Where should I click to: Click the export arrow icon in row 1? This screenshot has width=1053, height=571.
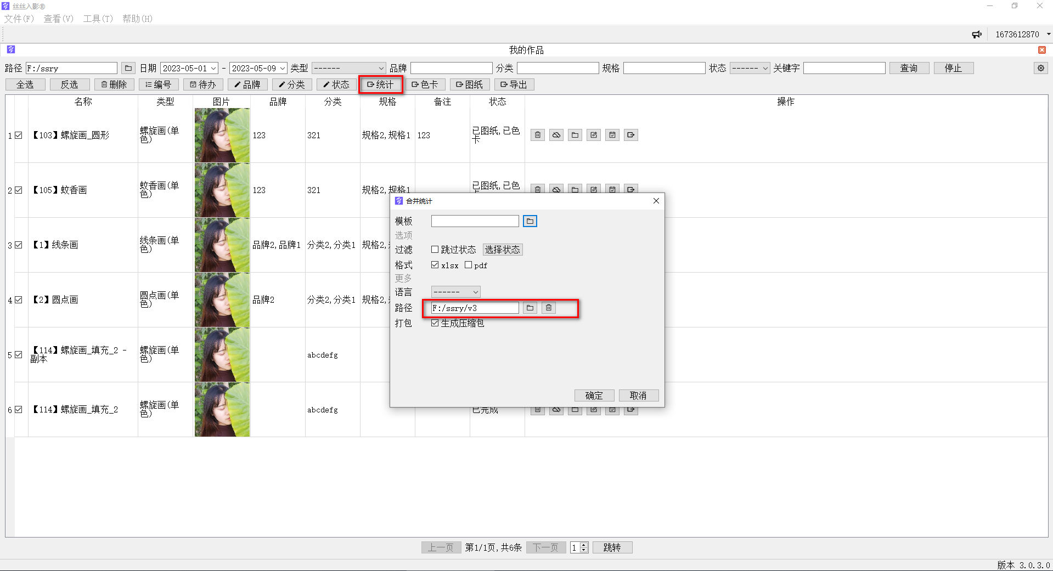click(631, 135)
